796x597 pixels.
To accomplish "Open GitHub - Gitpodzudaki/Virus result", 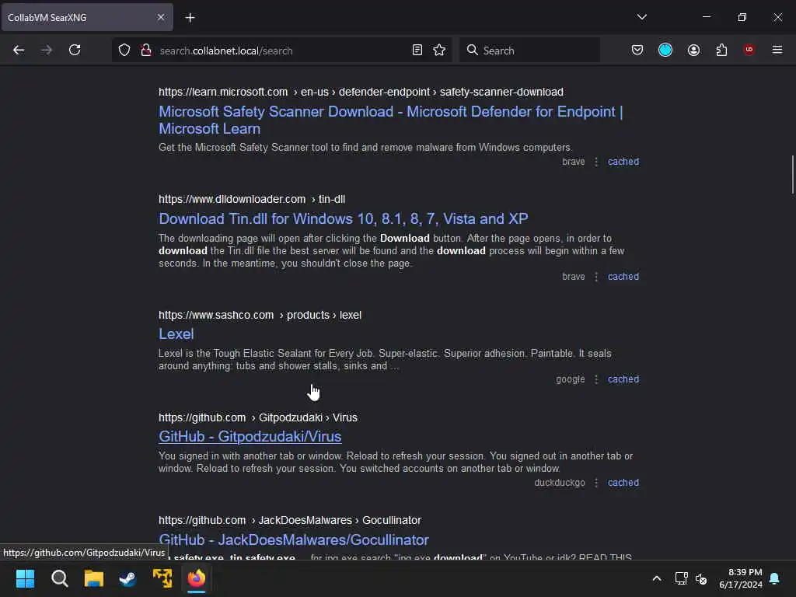I will 250,437.
